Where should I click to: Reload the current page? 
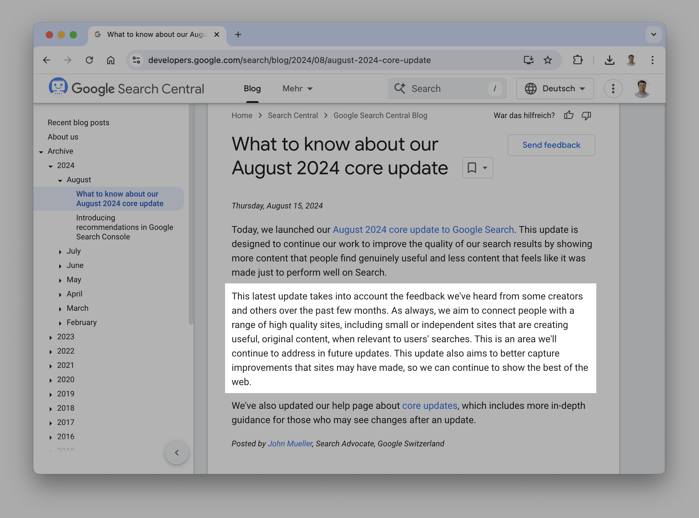coord(89,60)
